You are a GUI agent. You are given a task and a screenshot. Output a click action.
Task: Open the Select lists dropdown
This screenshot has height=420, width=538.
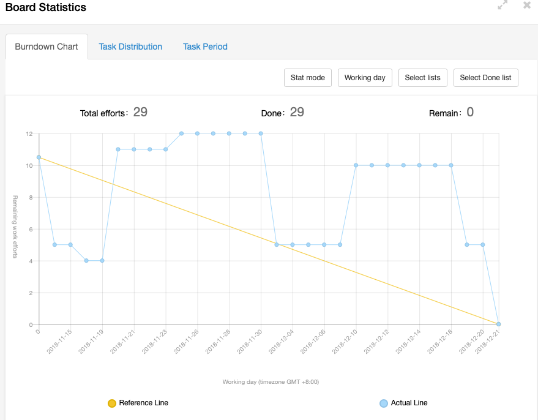(x=422, y=78)
